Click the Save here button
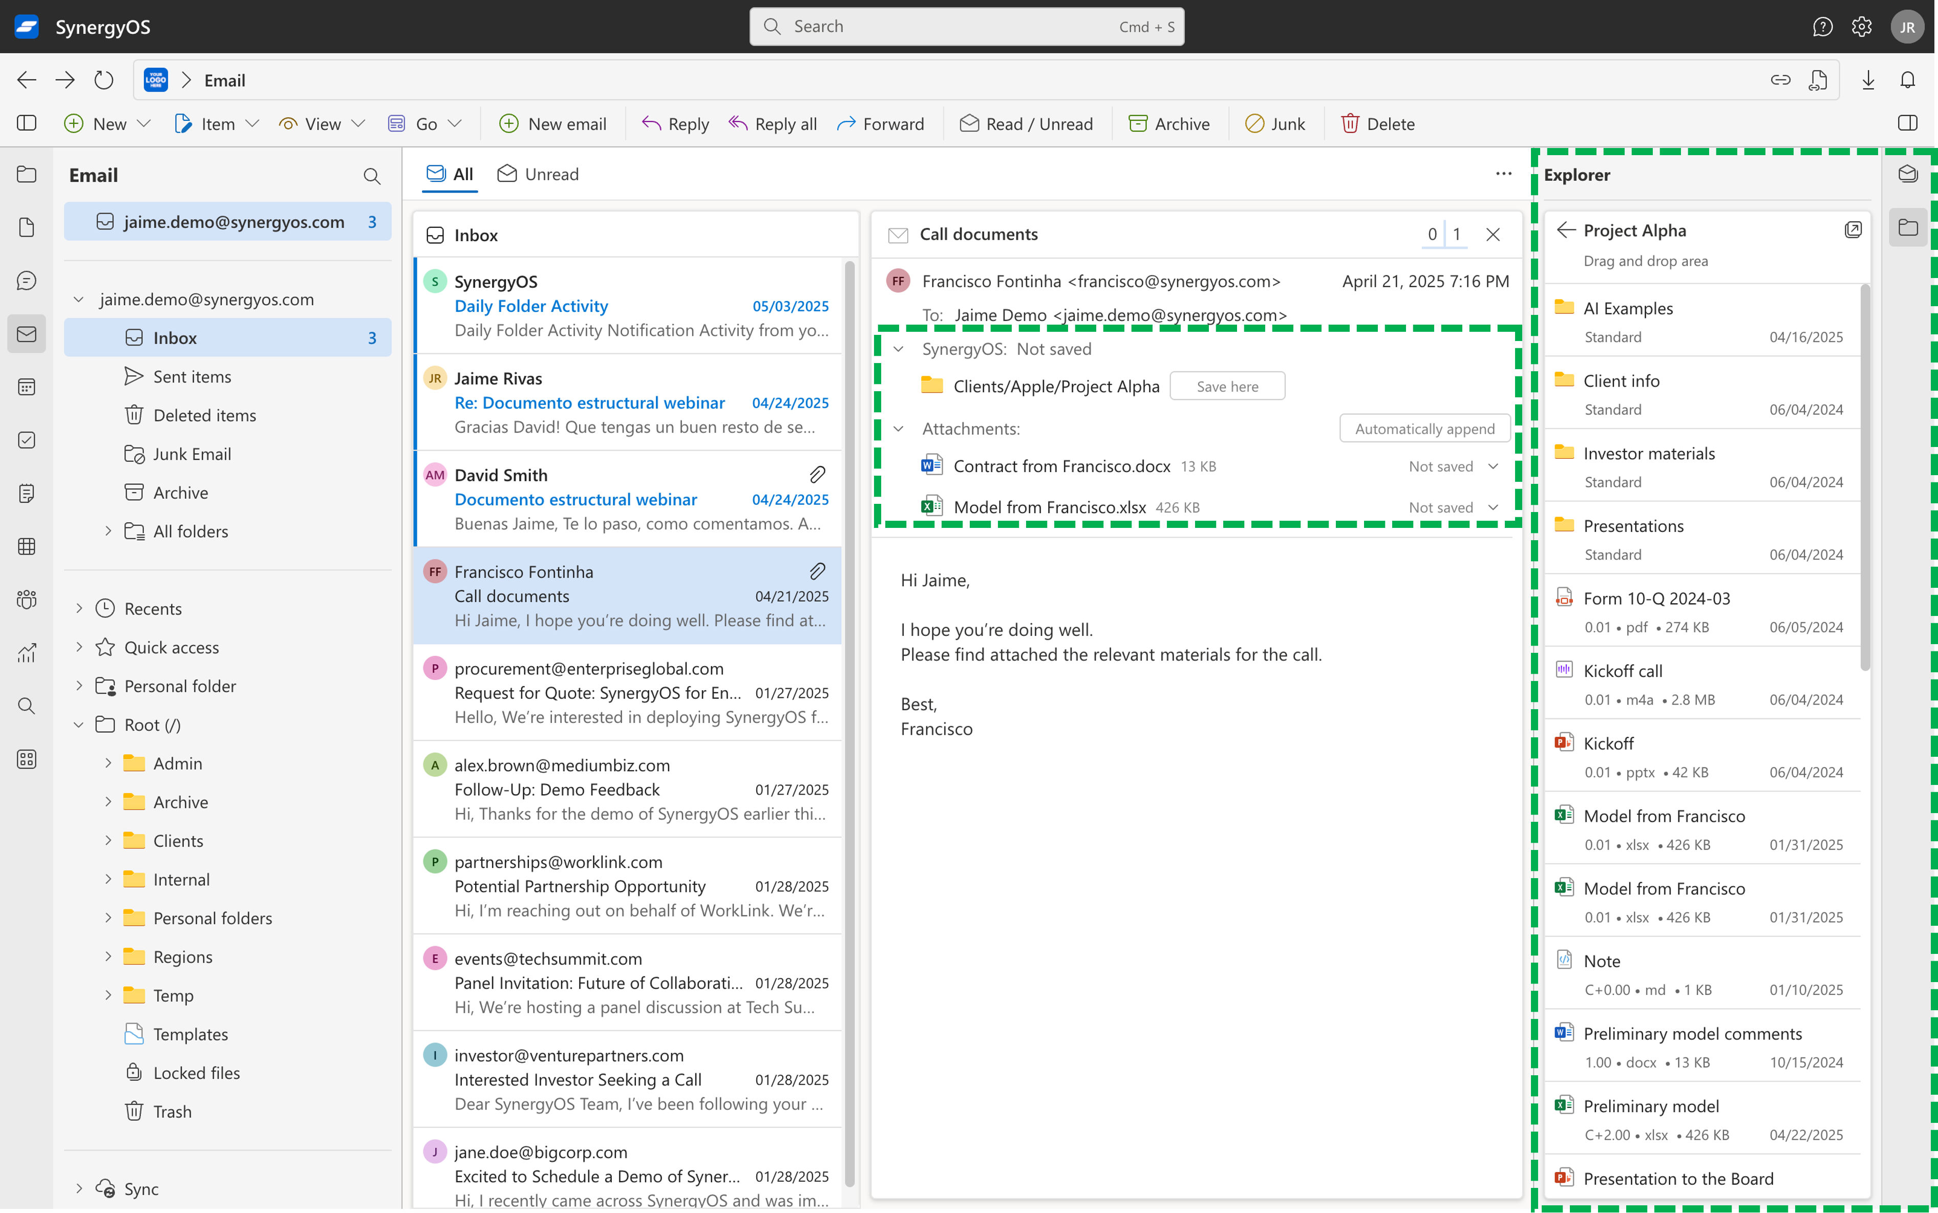This screenshot has height=1213, width=1938. pyautogui.click(x=1226, y=387)
